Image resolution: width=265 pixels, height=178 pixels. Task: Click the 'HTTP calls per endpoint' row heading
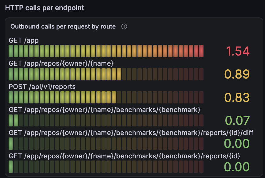pyautogui.click(x=45, y=8)
